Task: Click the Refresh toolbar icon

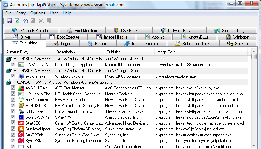Action: point(17,21)
